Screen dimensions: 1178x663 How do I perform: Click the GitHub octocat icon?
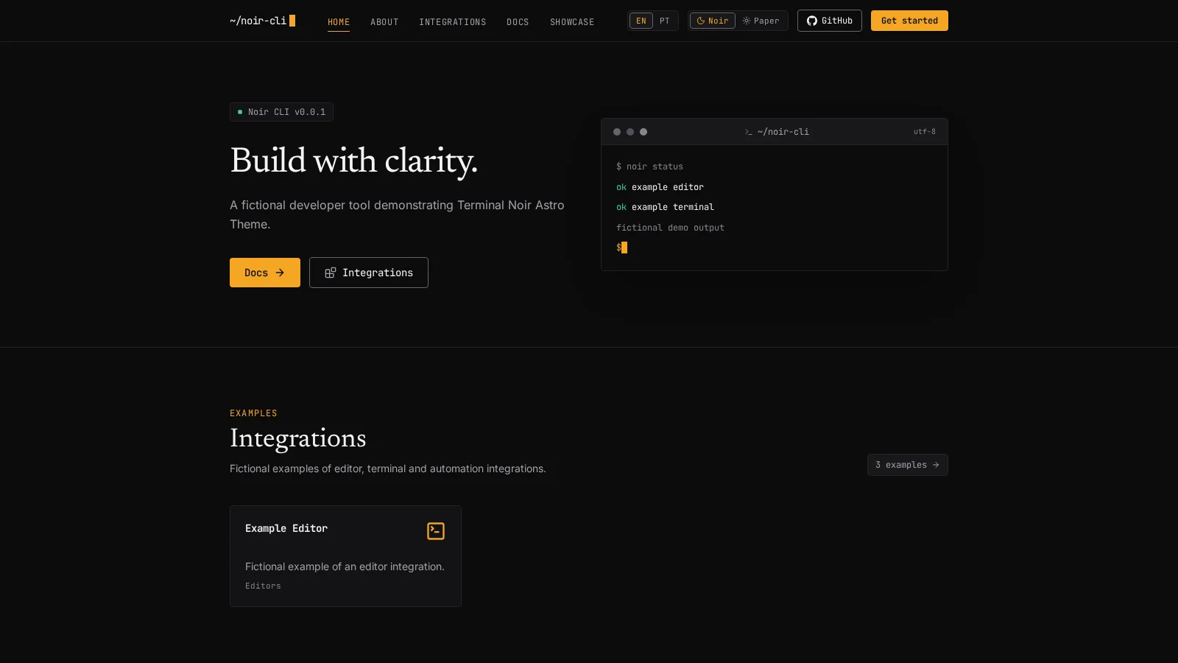click(812, 21)
